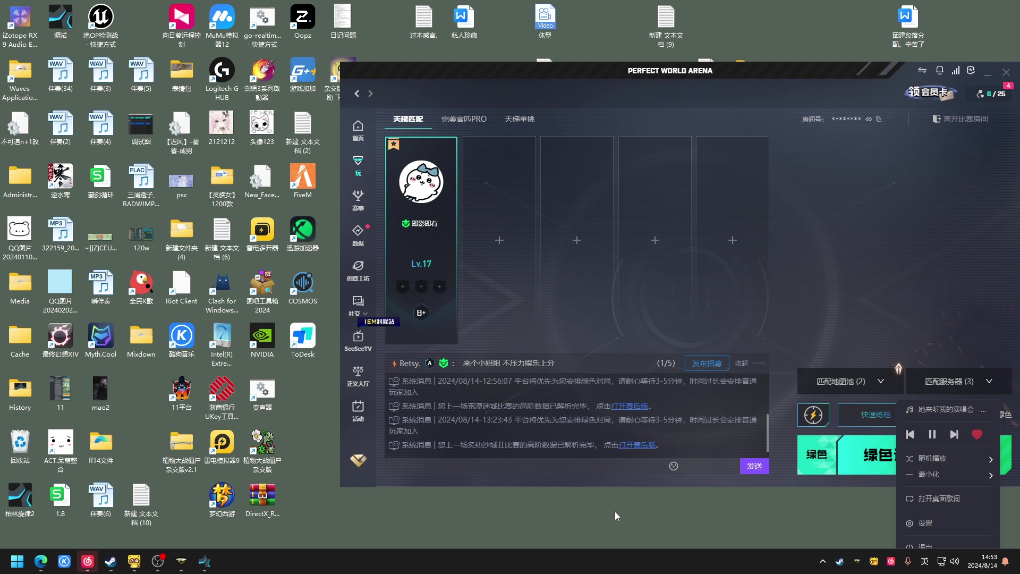Click the Lv.17 player card avatar
The width and height of the screenshot is (1020, 574).
421,182
